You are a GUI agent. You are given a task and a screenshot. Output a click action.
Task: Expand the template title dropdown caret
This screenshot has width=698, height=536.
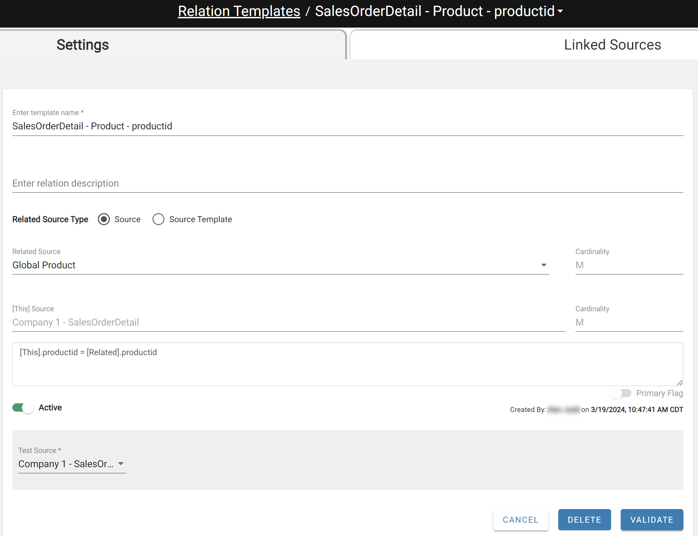560,11
